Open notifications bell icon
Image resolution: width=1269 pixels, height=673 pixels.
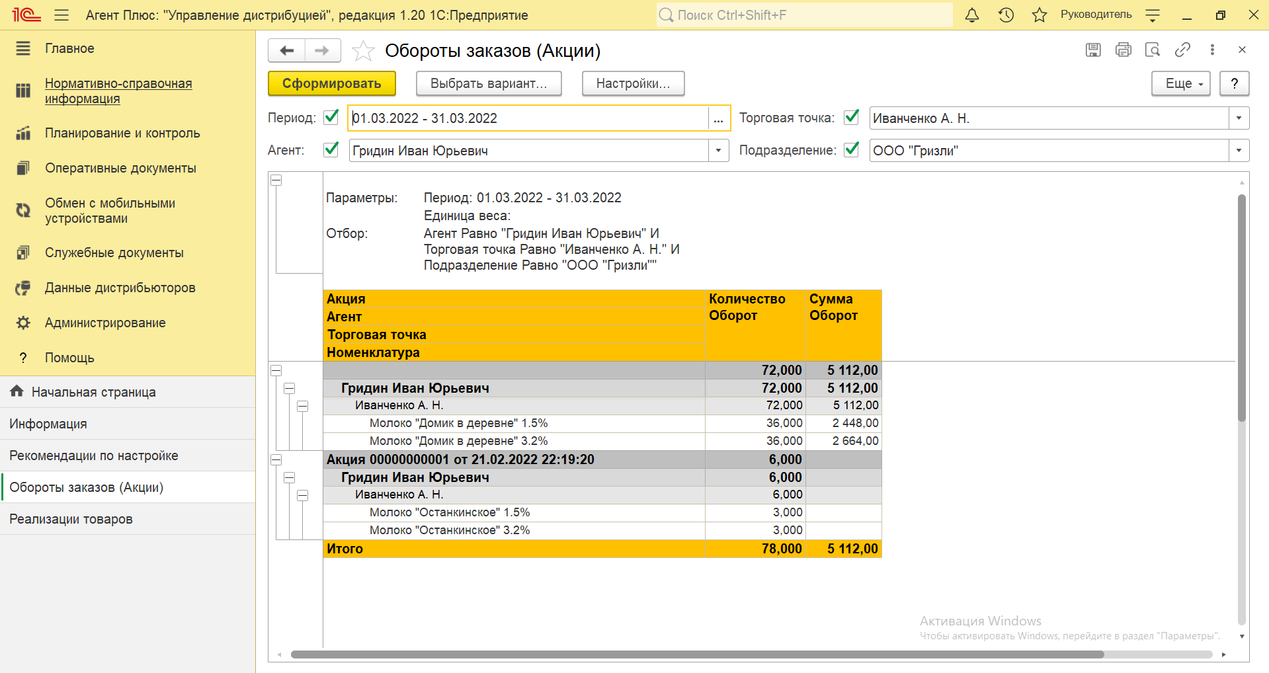(x=972, y=15)
